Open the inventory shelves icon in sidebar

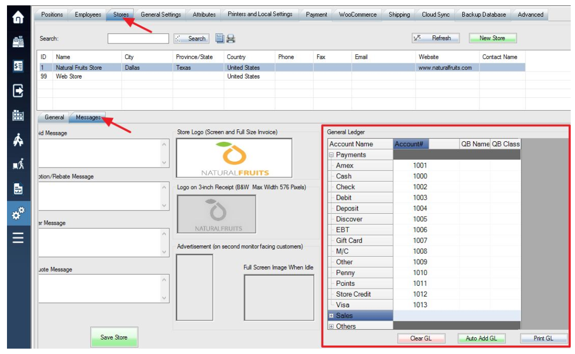pyautogui.click(x=18, y=115)
